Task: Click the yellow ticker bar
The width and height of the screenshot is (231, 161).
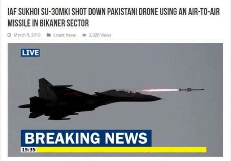Action: [121, 150]
